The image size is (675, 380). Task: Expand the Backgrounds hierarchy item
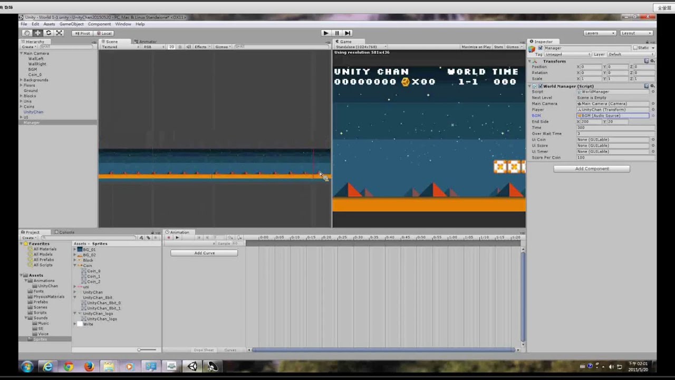point(22,80)
